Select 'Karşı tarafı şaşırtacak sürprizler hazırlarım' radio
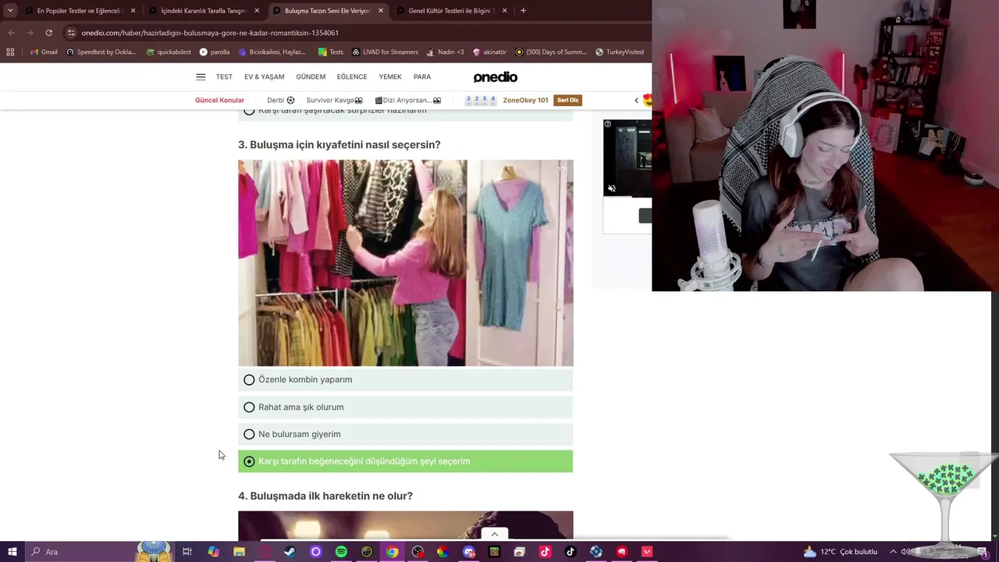 pos(249,111)
